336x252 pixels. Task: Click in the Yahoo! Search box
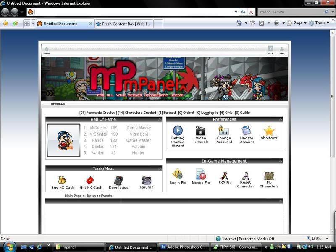(x=290, y=12)
